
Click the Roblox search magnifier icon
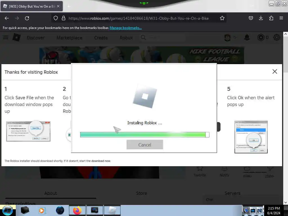coord(143,37)
